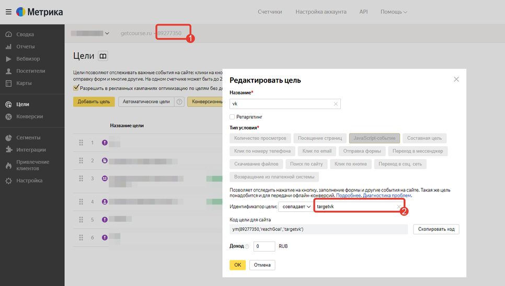Toggle ad campaign optimization checkbox
The image size is (505, 286).
click(76, 88)
